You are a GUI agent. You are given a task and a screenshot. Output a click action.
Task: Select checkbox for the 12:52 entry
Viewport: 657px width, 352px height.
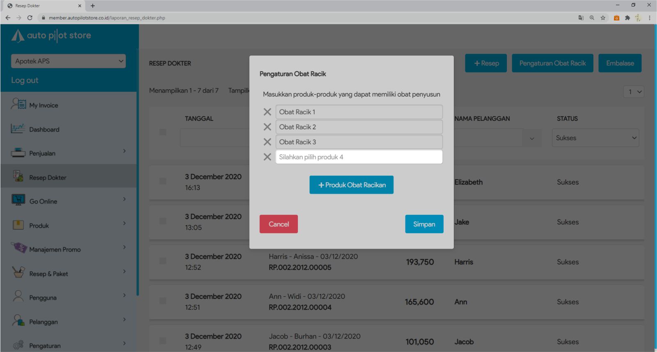(x=163, y=261)
